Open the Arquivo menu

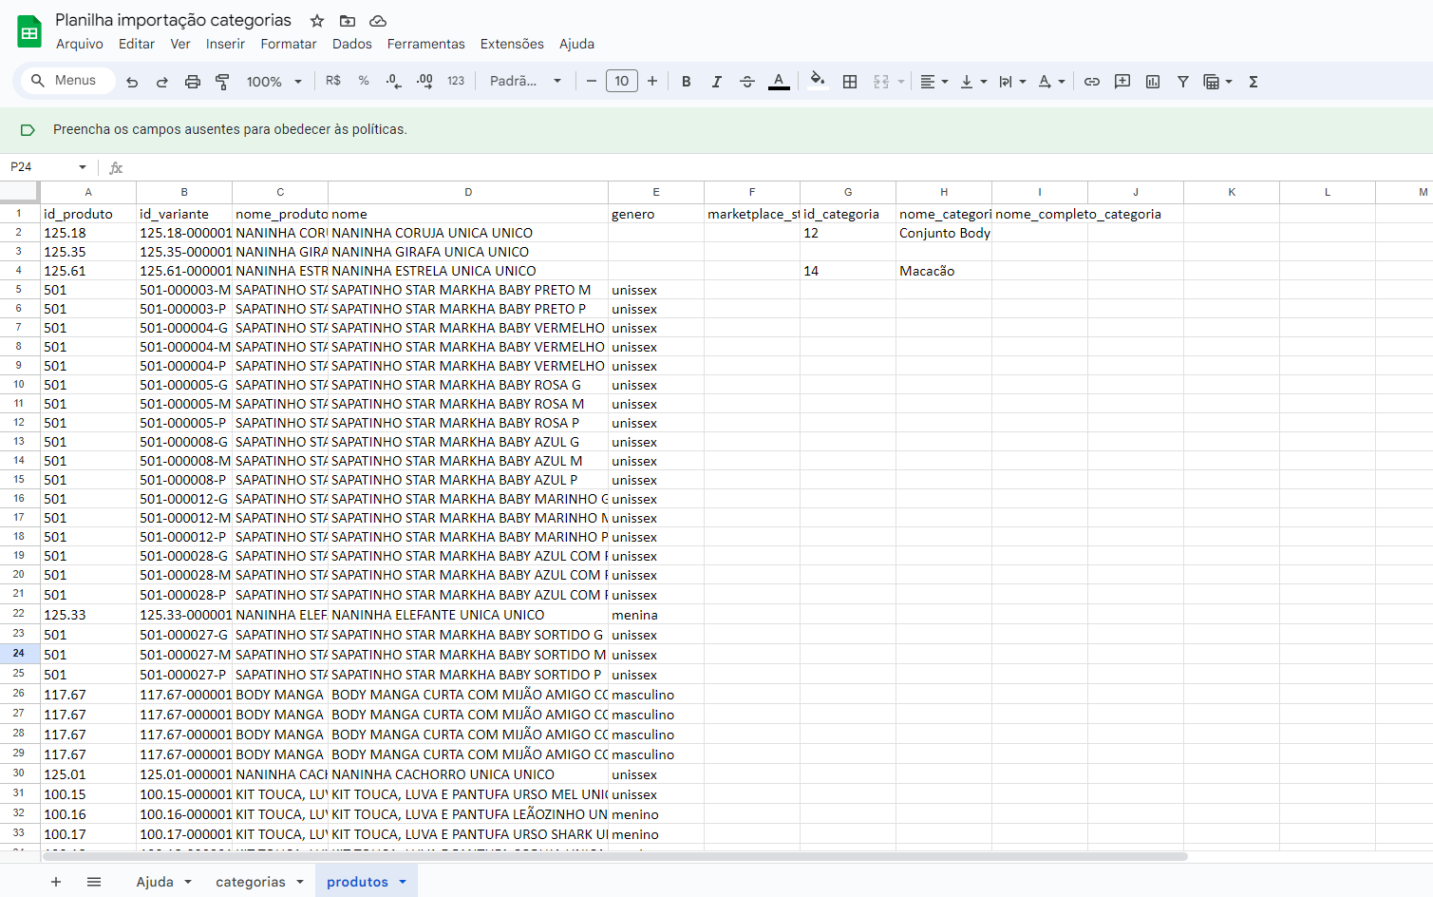point(80,44)
